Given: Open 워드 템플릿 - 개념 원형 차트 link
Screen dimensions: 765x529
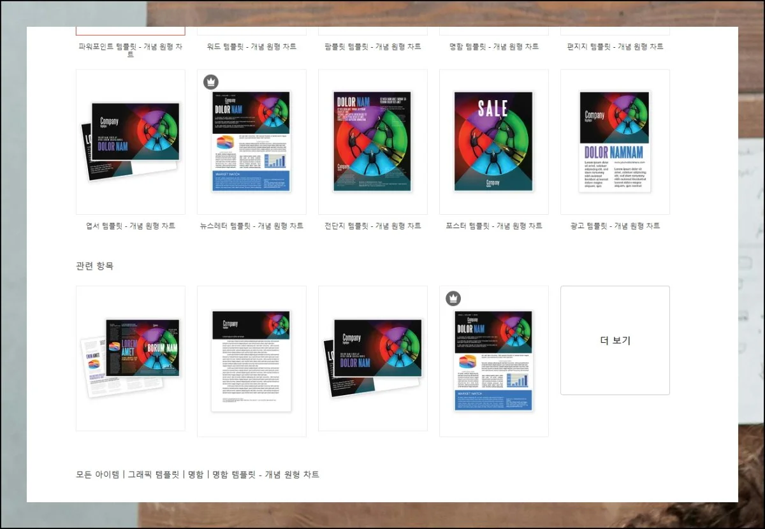Looking at the screenshot, I should pyautogui.click(x=251, y=47).
